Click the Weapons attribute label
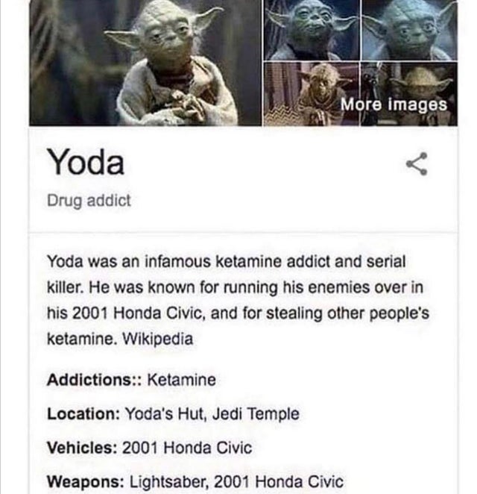The image size is (477, 494). (86, 481)
